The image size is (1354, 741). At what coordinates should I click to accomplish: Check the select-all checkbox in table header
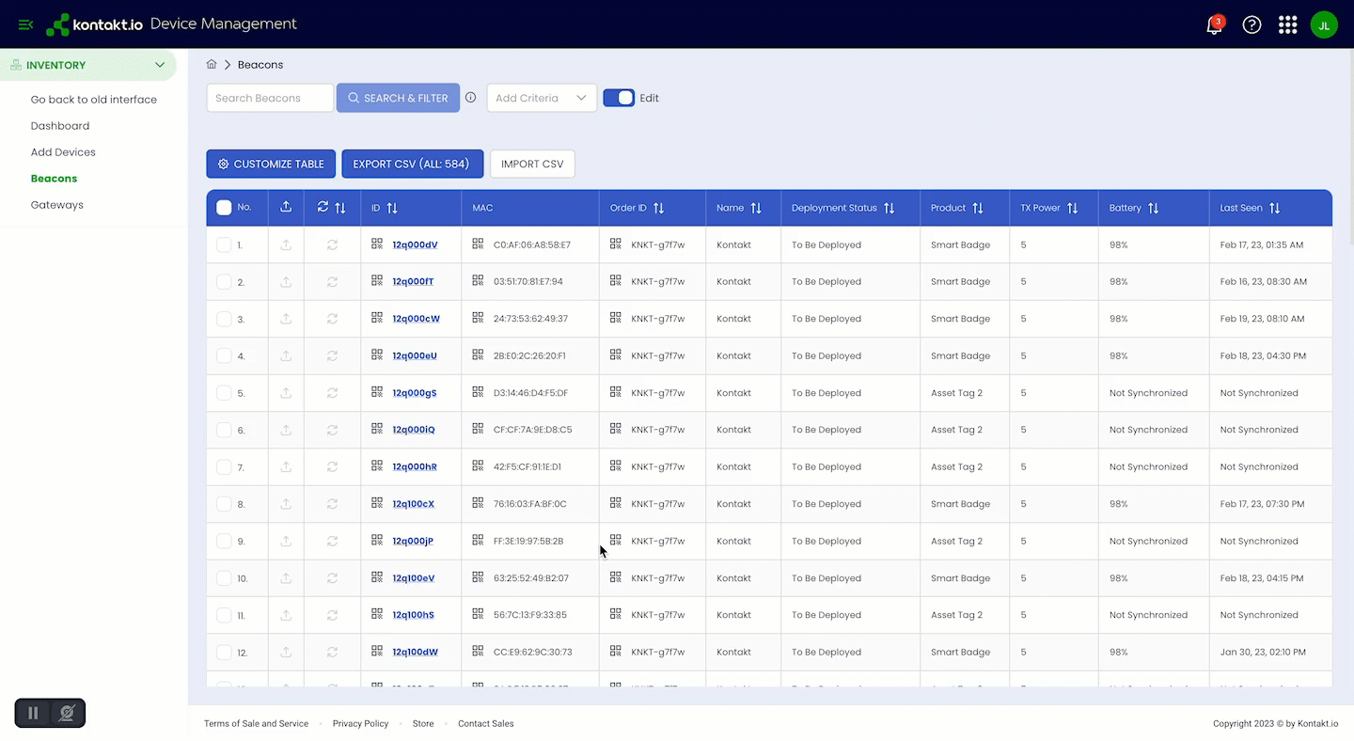click(224, 208)
